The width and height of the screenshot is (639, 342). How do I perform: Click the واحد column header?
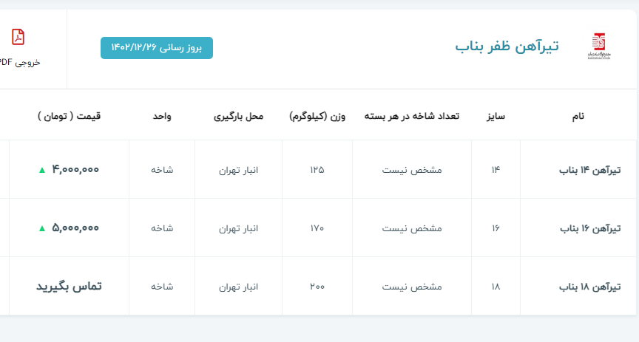(162, 117)
